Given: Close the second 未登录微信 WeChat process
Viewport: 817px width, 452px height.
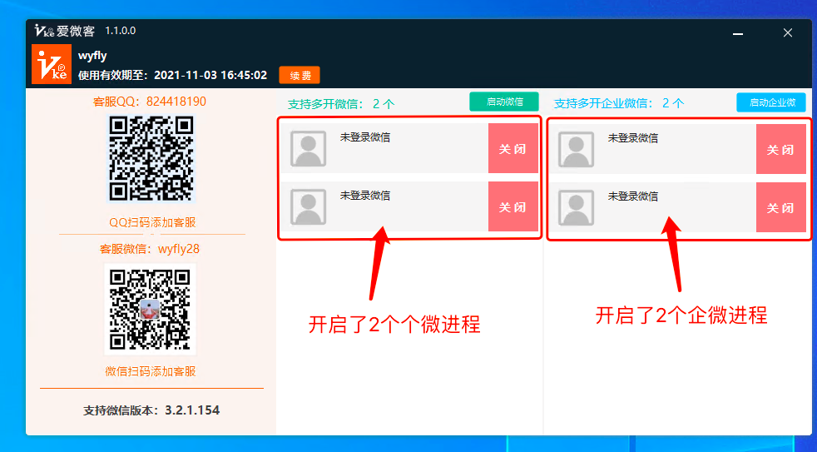Looking at the screenshot, I should pyautogui.click(x=512, y=207).
